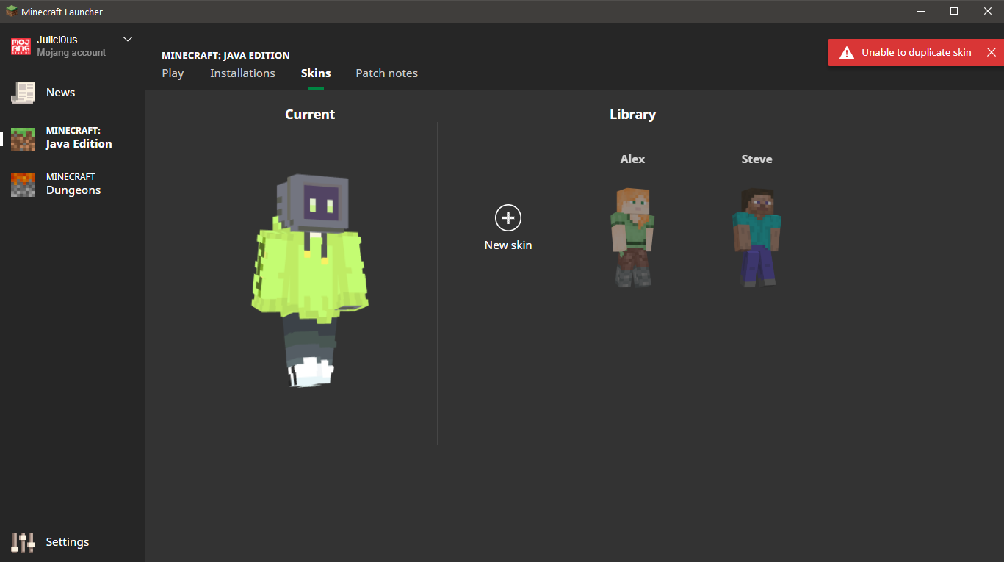Go to the Patch notes tab
1004x562 pixels.
coord(386,73)
